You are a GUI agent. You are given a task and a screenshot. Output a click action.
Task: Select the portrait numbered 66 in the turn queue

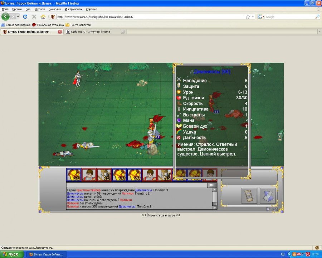click(119, 175)
